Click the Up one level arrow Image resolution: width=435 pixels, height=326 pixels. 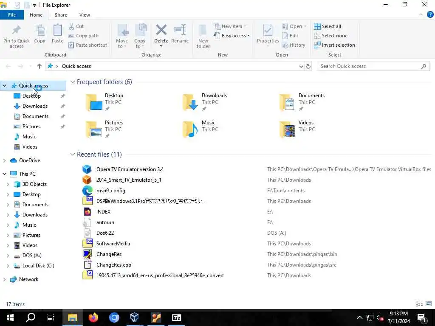40,66
